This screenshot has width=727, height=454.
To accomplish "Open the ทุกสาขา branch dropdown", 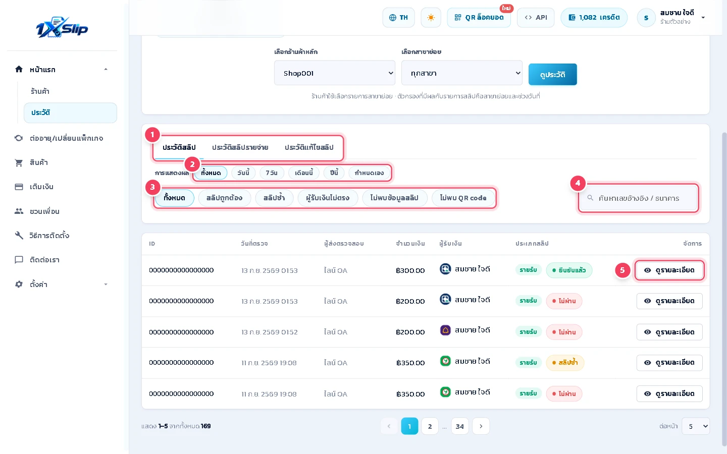I will point(462,73).
